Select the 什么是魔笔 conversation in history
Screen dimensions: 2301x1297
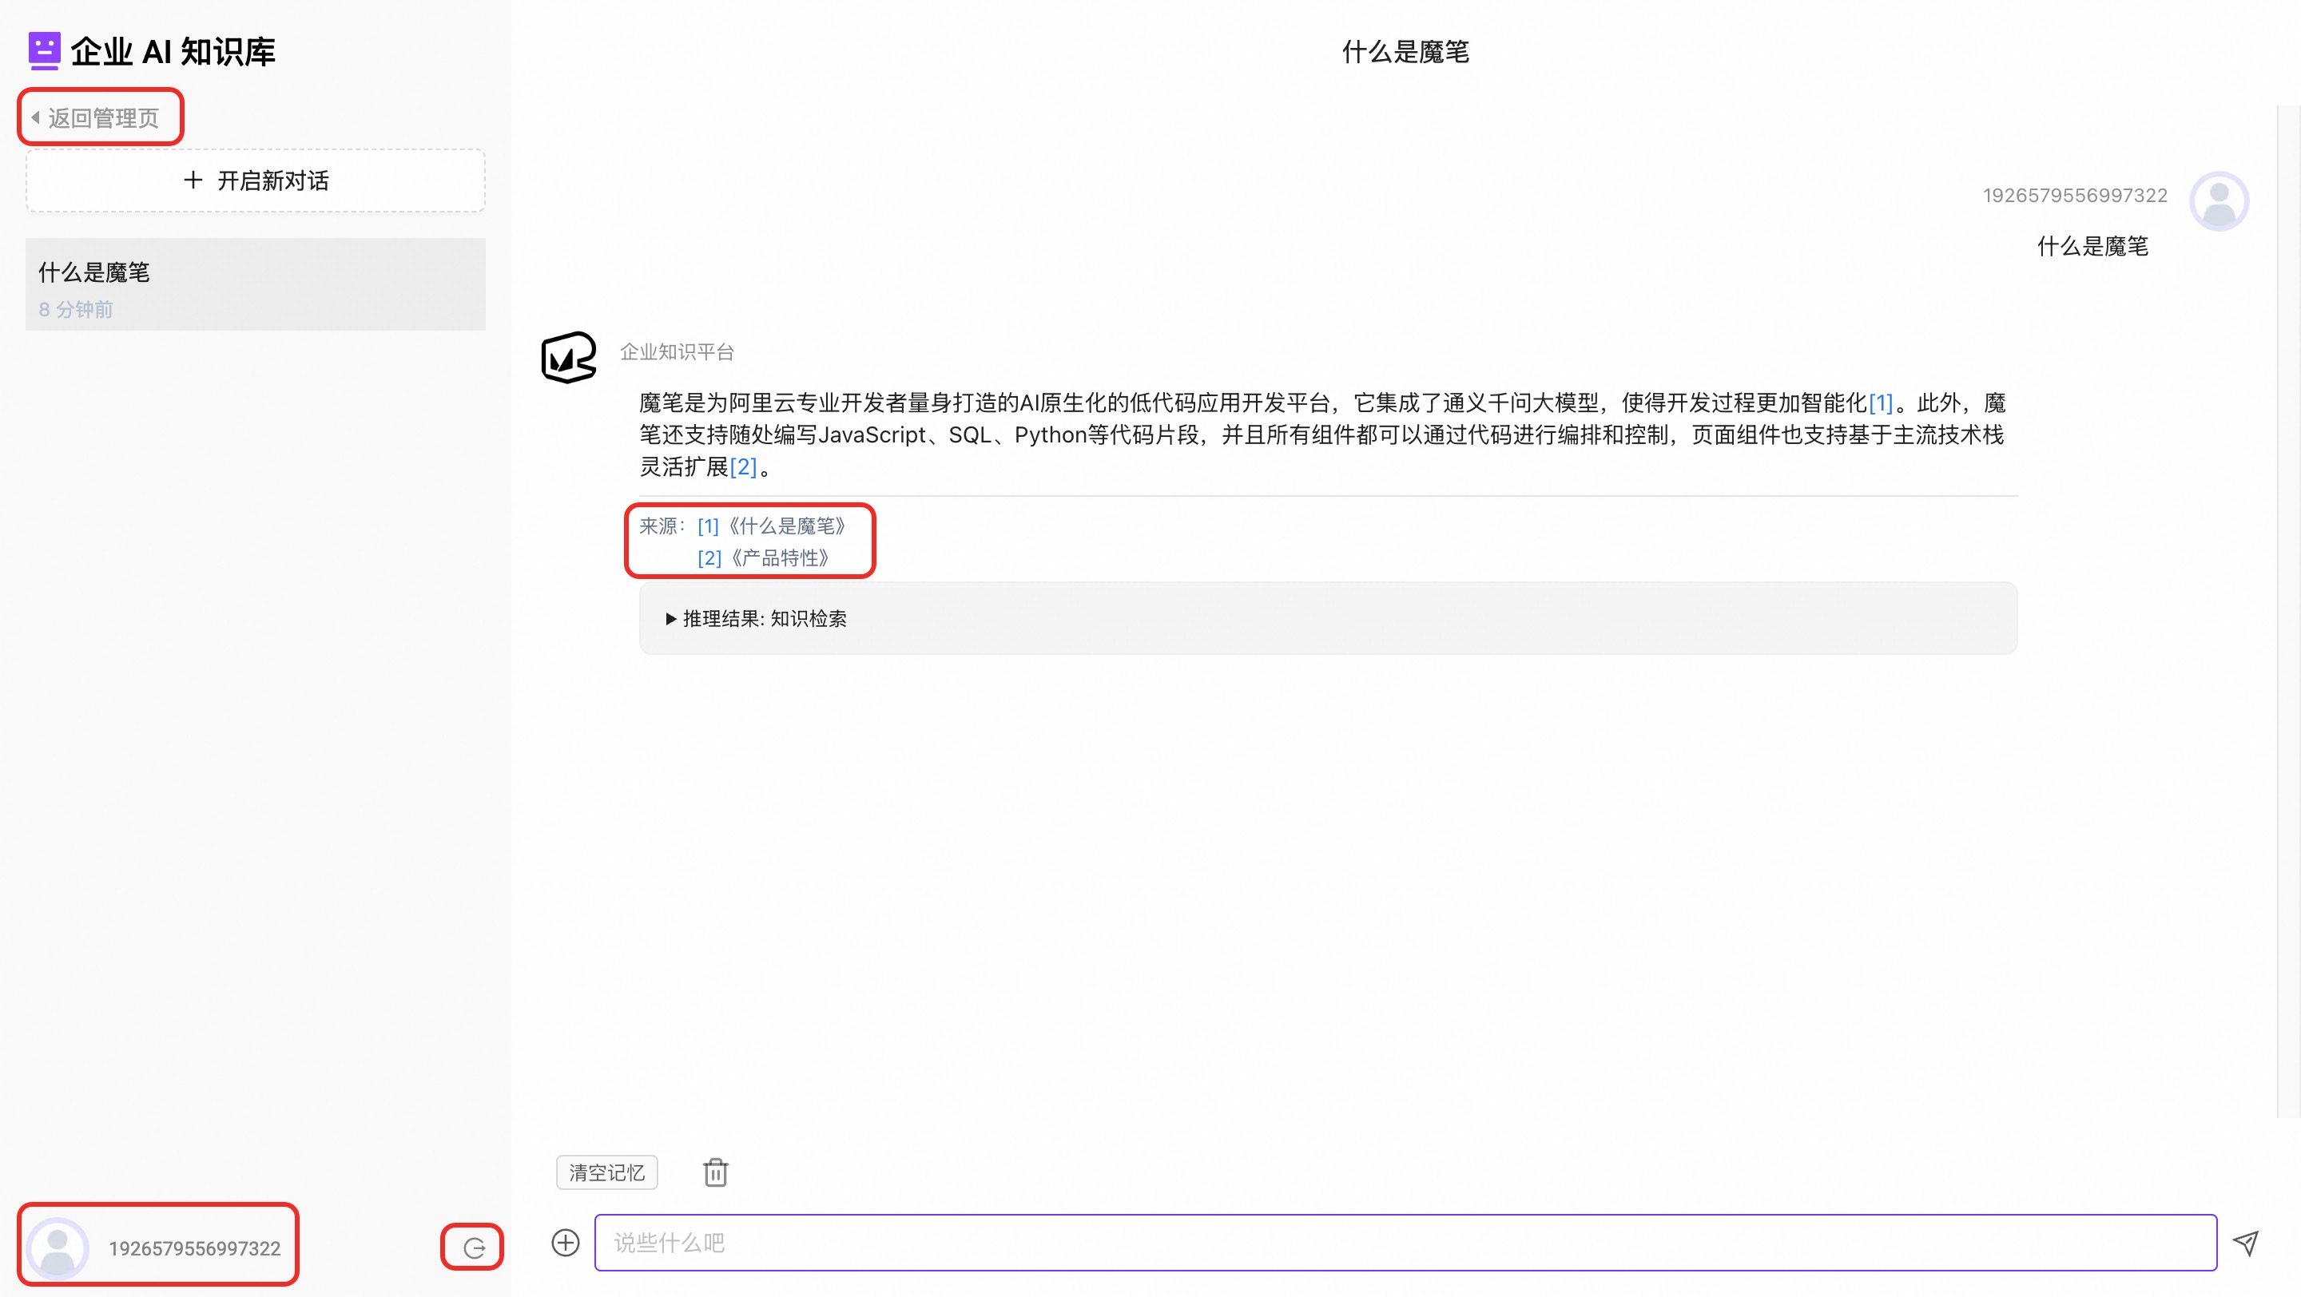pyautogui.click(x=256, y=284)
